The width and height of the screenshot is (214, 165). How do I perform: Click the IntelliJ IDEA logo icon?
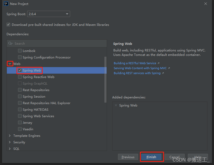(6, 4)
